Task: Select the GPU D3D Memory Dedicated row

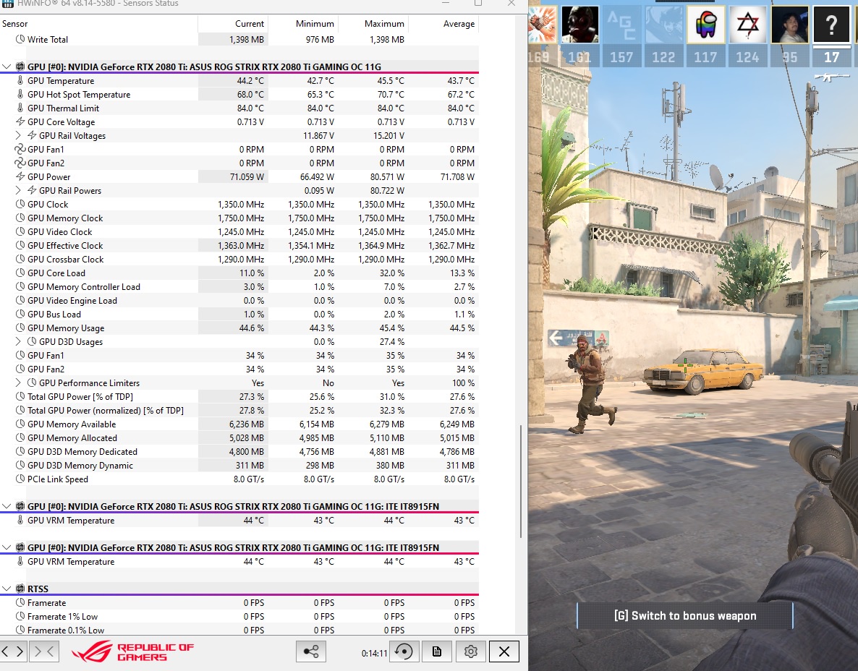Action: pyautogui.click(x=239, y=452)
